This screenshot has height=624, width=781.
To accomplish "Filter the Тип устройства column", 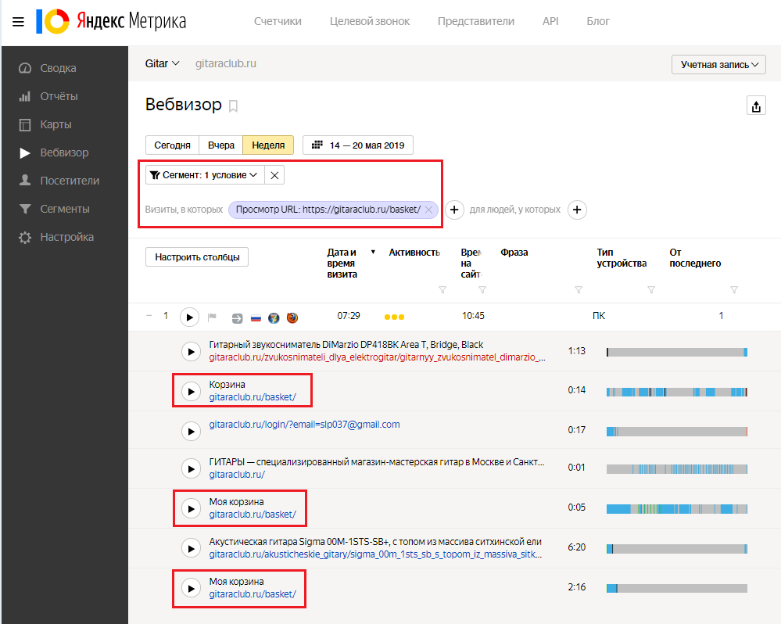I will 651,290.
